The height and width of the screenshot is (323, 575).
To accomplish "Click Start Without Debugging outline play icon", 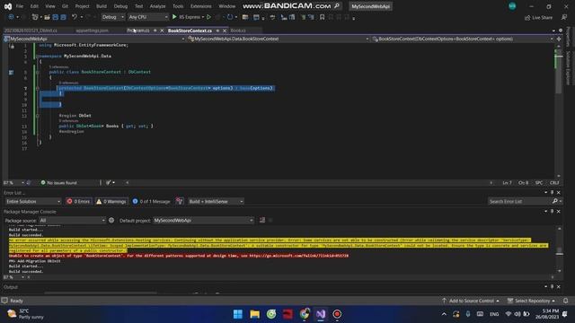I will (208, 17).
